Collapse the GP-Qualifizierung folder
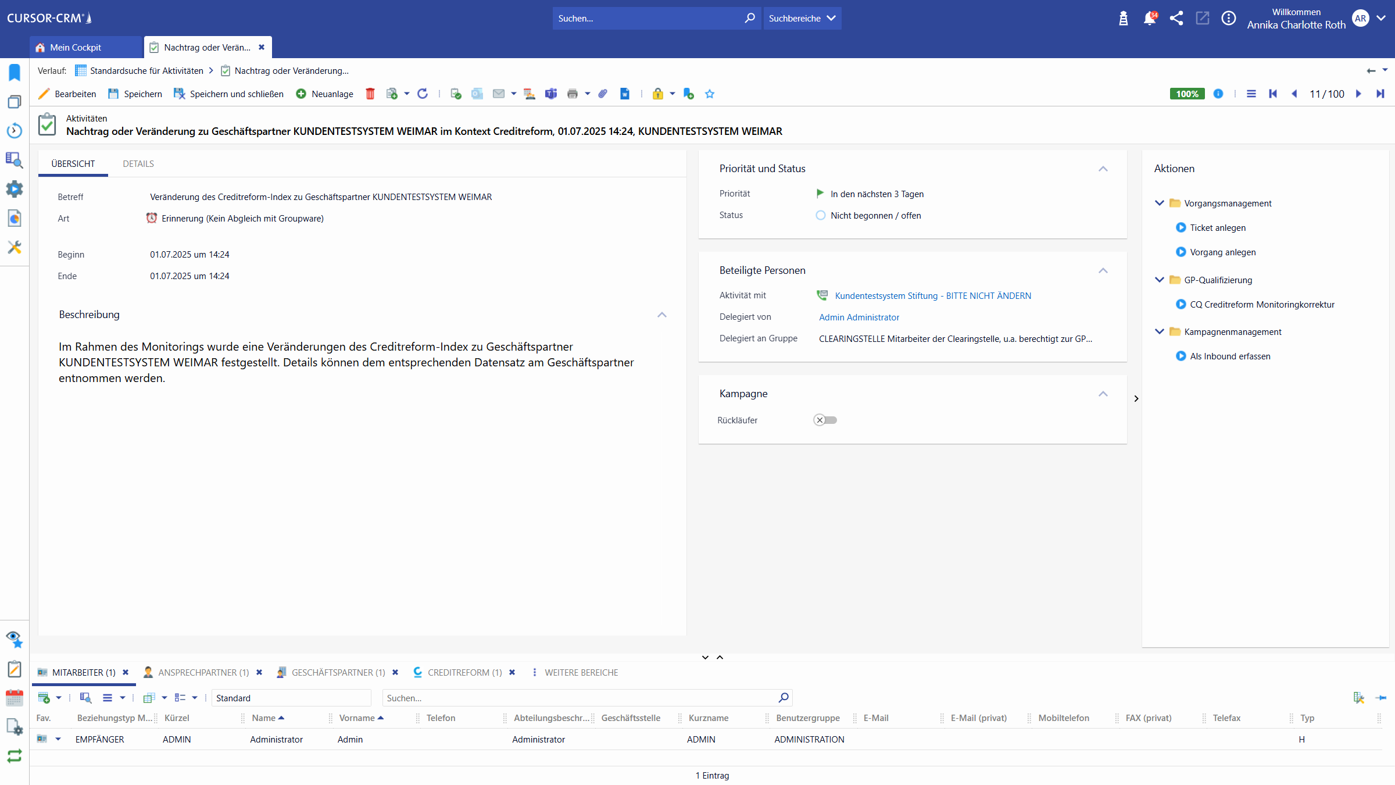 [1160, 280]
